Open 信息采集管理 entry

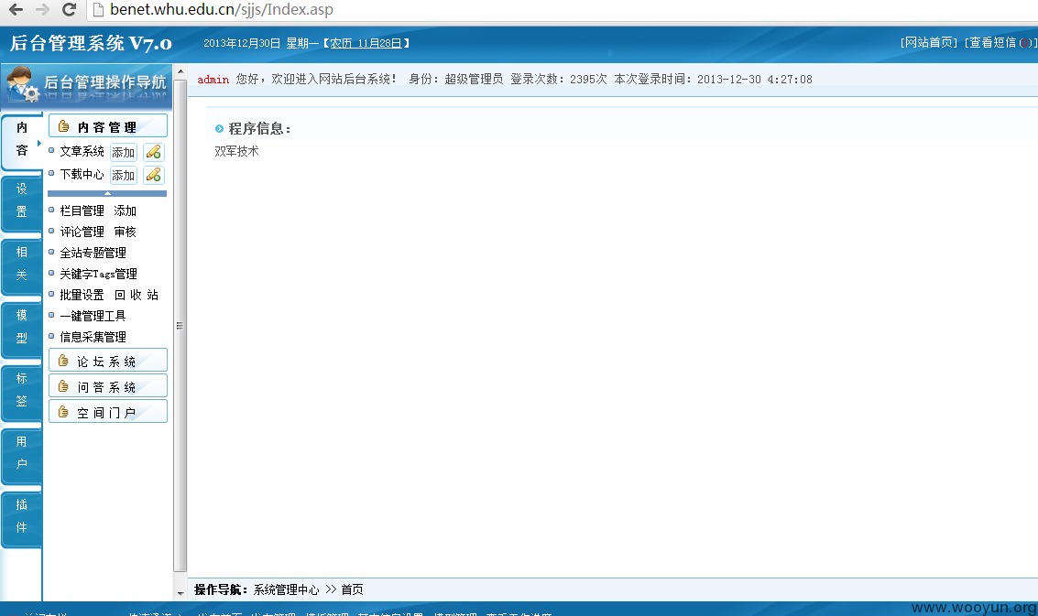[x=93, y=337]
